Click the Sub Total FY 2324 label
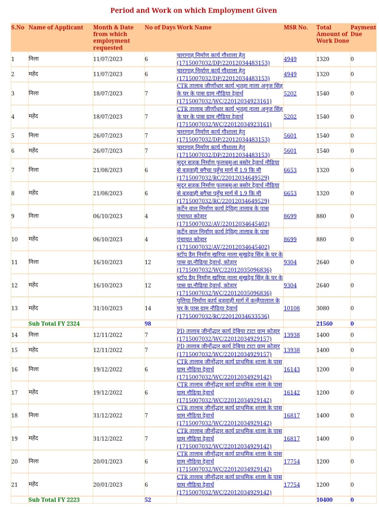 [54, 324]
